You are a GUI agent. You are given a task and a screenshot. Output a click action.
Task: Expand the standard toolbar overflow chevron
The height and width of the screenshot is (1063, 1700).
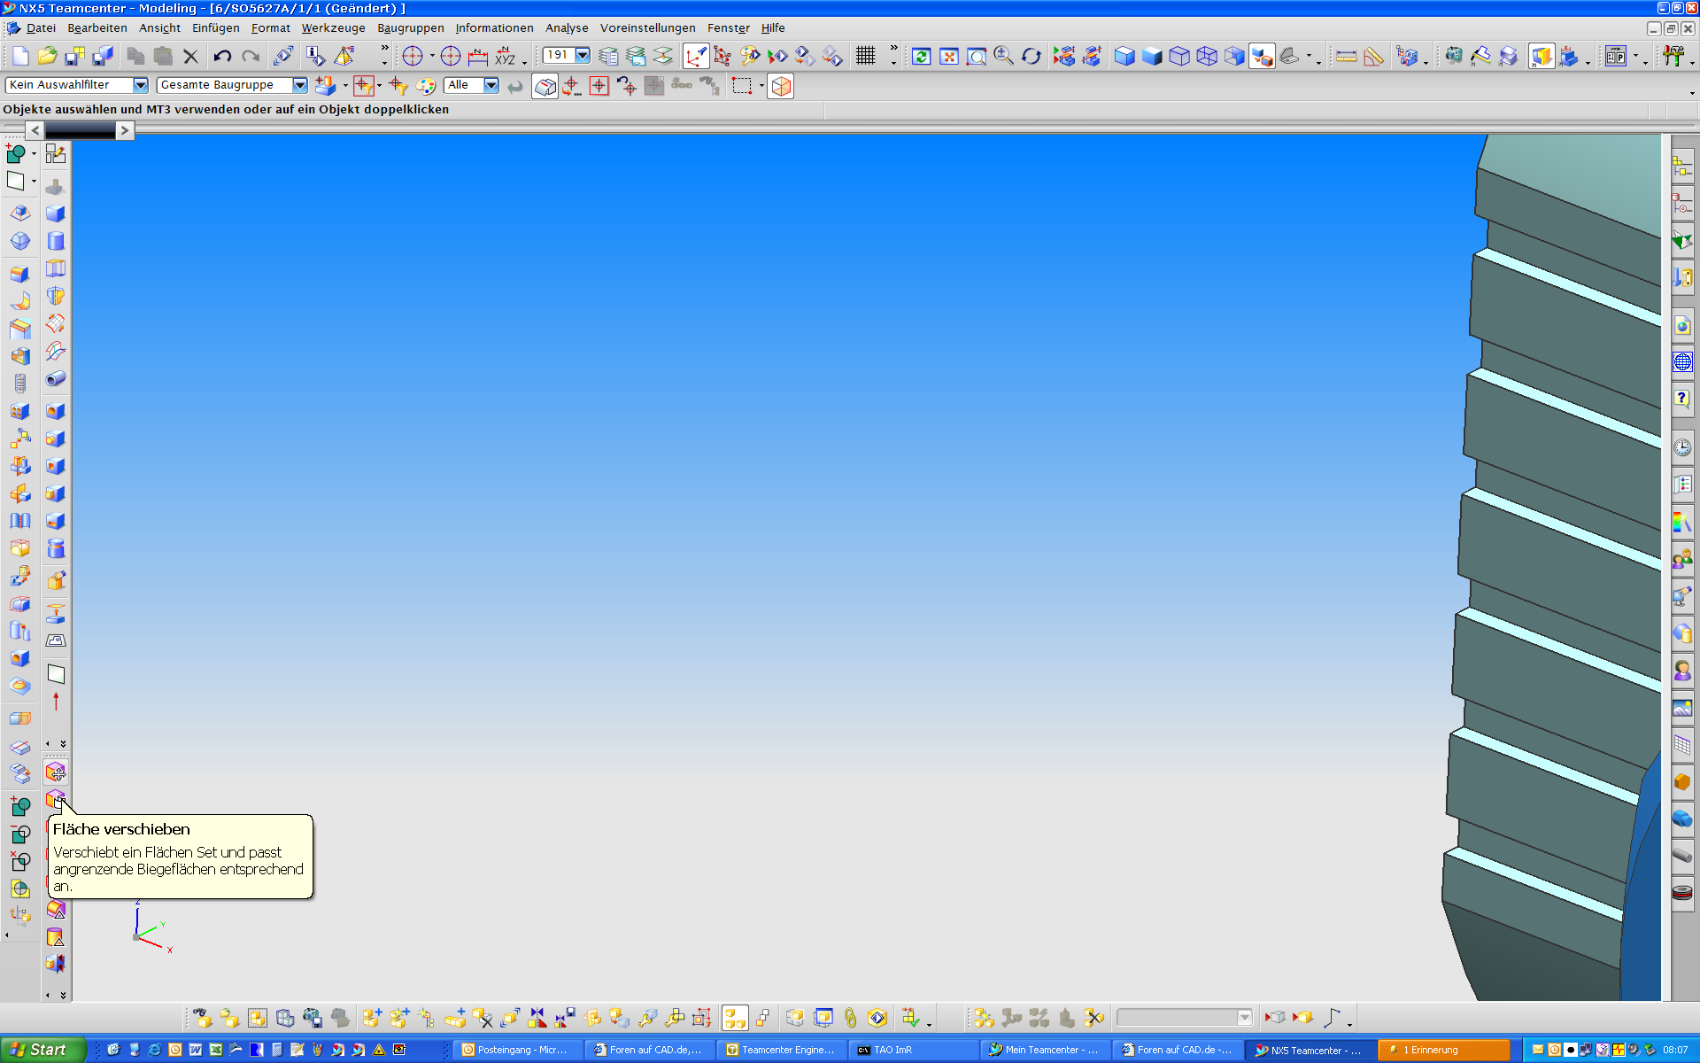pos(384,49)
